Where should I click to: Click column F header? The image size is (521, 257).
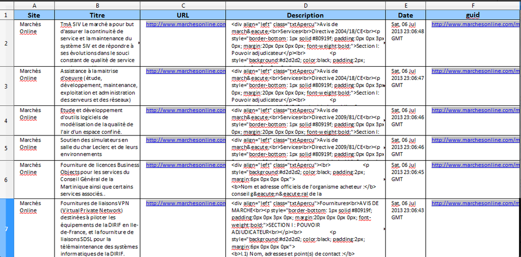click(x=473, y=5)
